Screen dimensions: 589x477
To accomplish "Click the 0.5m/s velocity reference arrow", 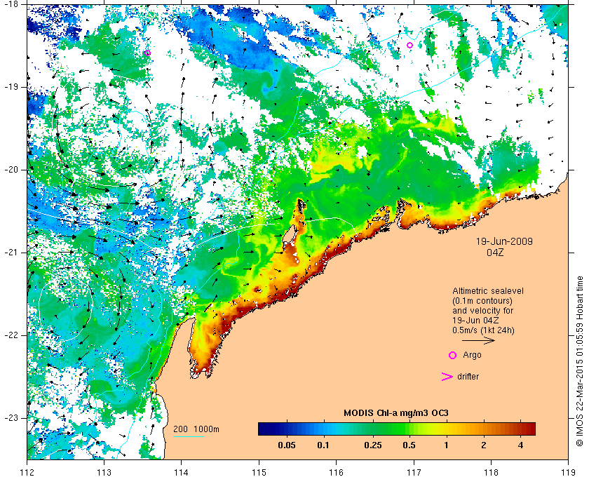I will [478, 340].
